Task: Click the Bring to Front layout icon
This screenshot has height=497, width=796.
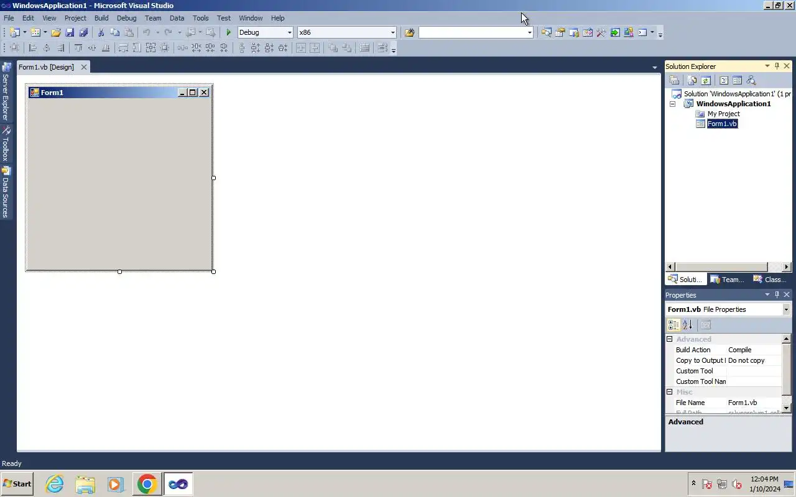Action: tap(333, 48)
